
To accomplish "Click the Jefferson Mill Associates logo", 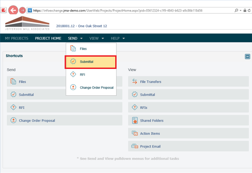I will coord(27,23).
